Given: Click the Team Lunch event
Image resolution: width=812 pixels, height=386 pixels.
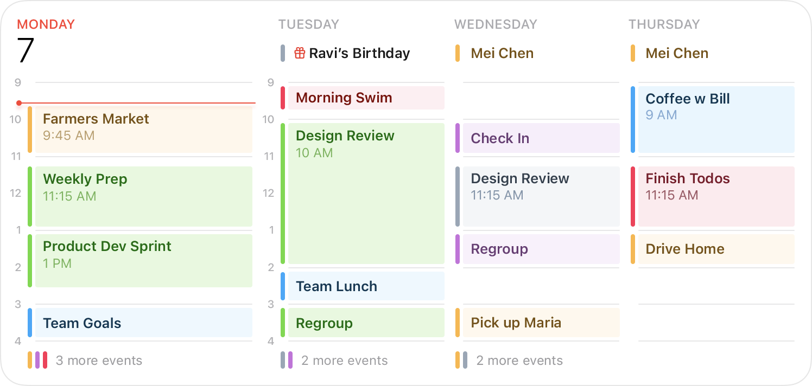Looking at the screenshot, I should pyautogui.click(x=366, y=286).
